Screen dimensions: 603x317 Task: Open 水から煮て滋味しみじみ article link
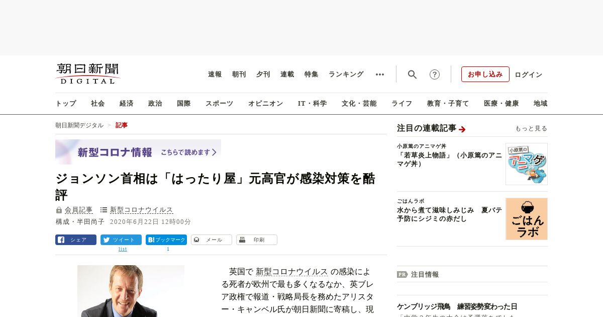449,214
